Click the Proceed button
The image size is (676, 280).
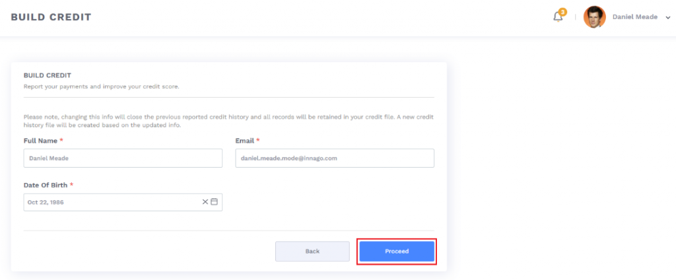[x=396, y=252]
